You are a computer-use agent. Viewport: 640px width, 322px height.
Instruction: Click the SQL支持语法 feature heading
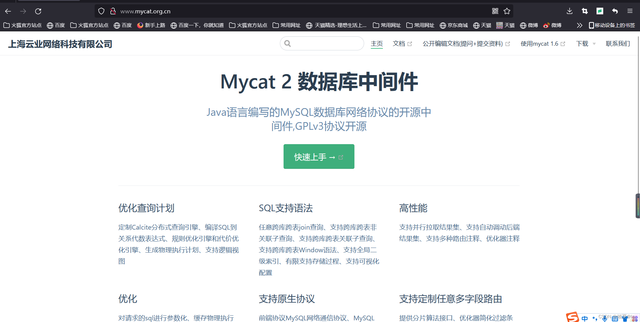(x=286, y=208)
